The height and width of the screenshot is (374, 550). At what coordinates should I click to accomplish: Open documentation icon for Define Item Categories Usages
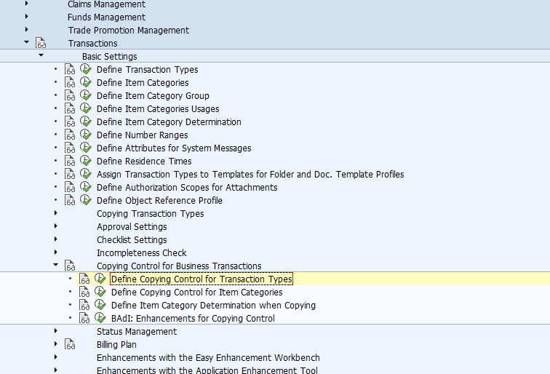point(70,108)
